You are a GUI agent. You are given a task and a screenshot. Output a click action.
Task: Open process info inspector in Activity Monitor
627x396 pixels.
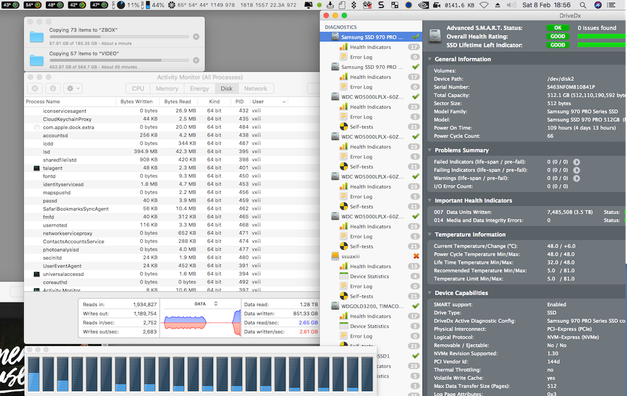tap(53, 88)
